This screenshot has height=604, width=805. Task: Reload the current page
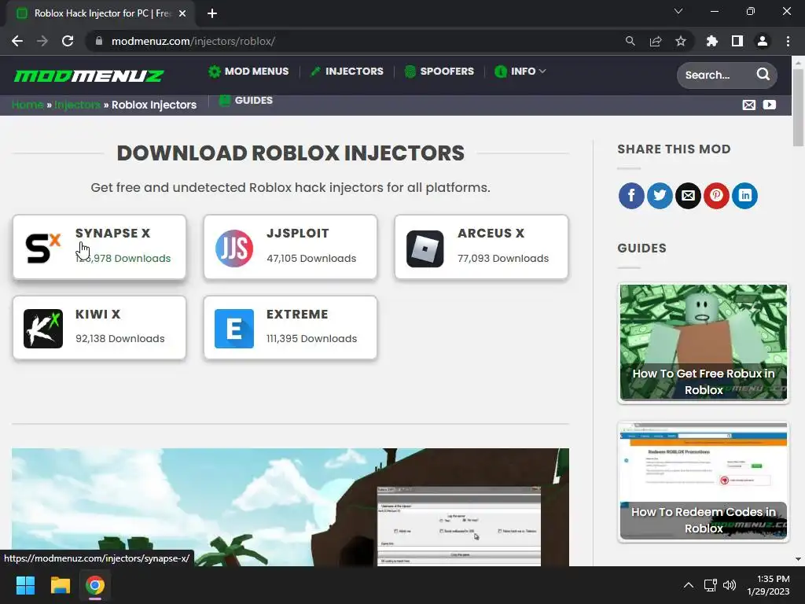tap(68, 41)
